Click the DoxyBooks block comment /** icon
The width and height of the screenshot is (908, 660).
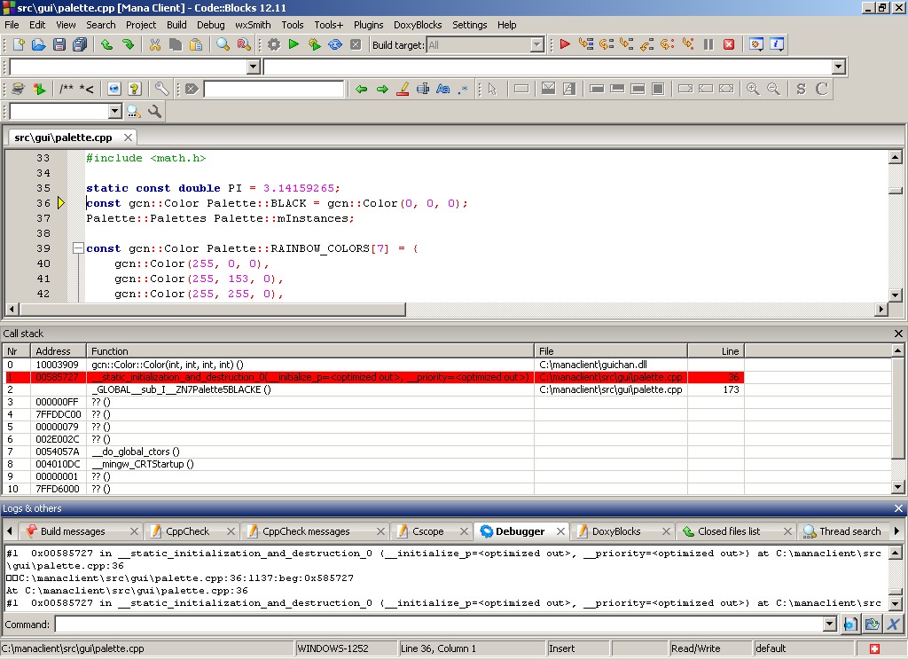[x=66, y=90]
